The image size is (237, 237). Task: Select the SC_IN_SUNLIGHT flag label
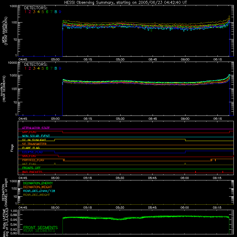(x=34, y=140)
